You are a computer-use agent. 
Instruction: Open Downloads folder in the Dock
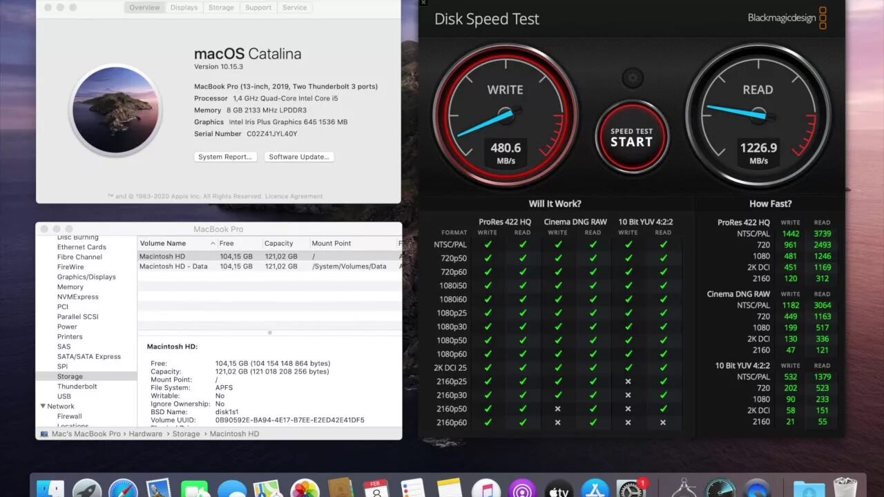809,489
